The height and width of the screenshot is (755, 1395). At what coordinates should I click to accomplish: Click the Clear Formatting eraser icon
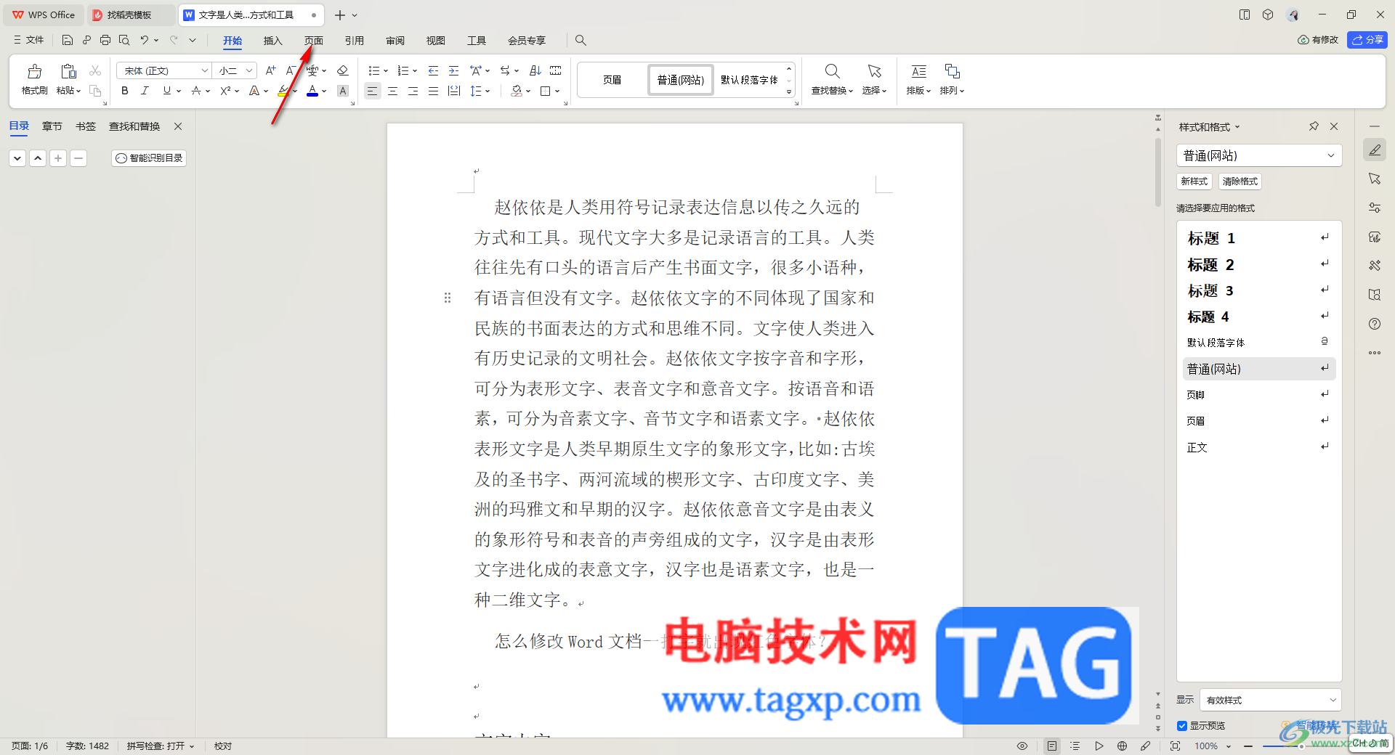point(343,70)
